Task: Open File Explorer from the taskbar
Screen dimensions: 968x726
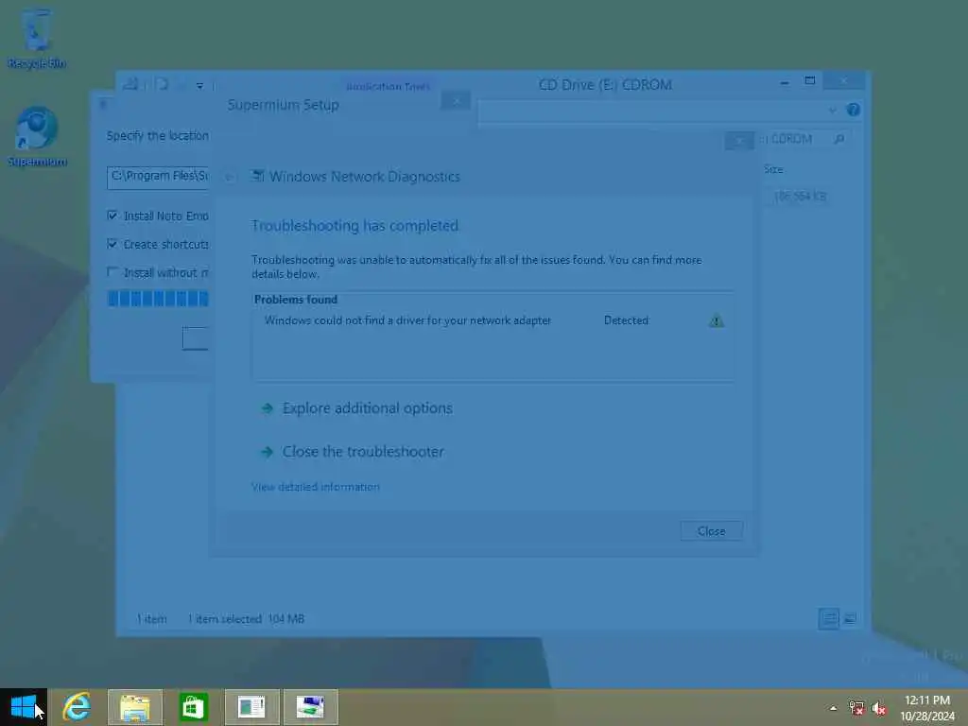Action: click(135, 707)
